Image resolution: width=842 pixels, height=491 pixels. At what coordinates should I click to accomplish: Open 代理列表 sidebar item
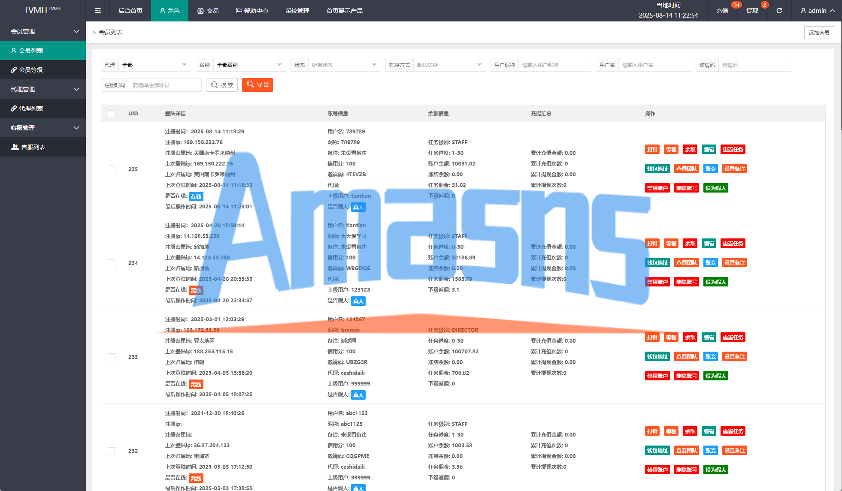coord(30,108)
